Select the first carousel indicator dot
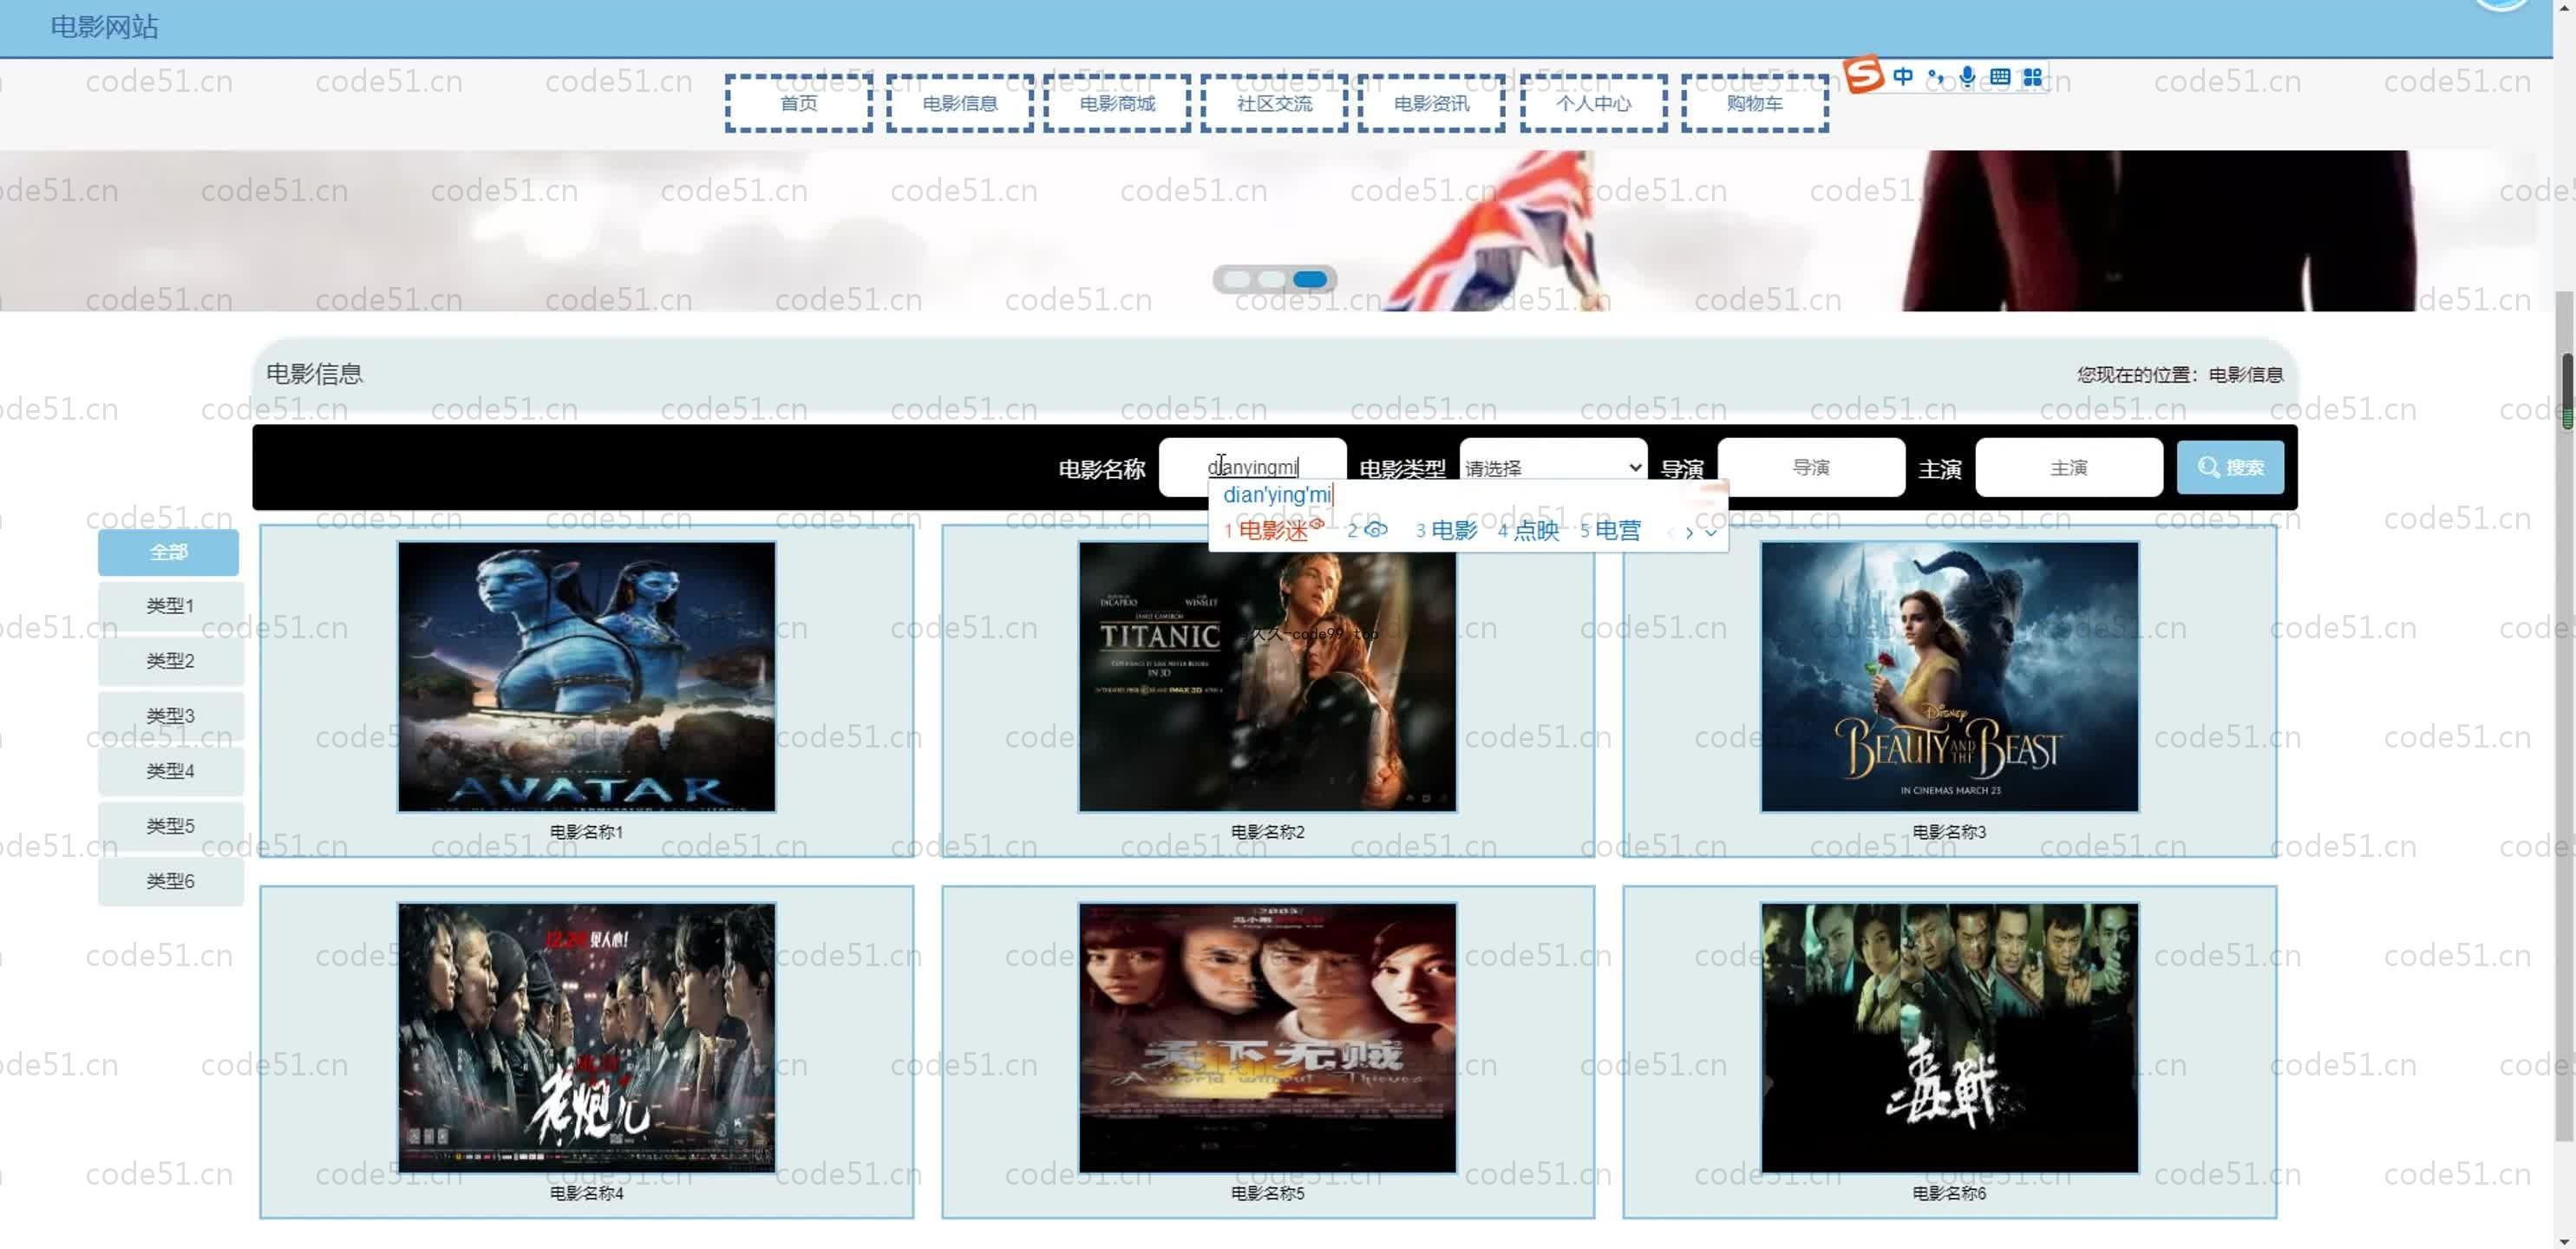This screenshot has height=1249, width=2576. tap(1238, 279)
